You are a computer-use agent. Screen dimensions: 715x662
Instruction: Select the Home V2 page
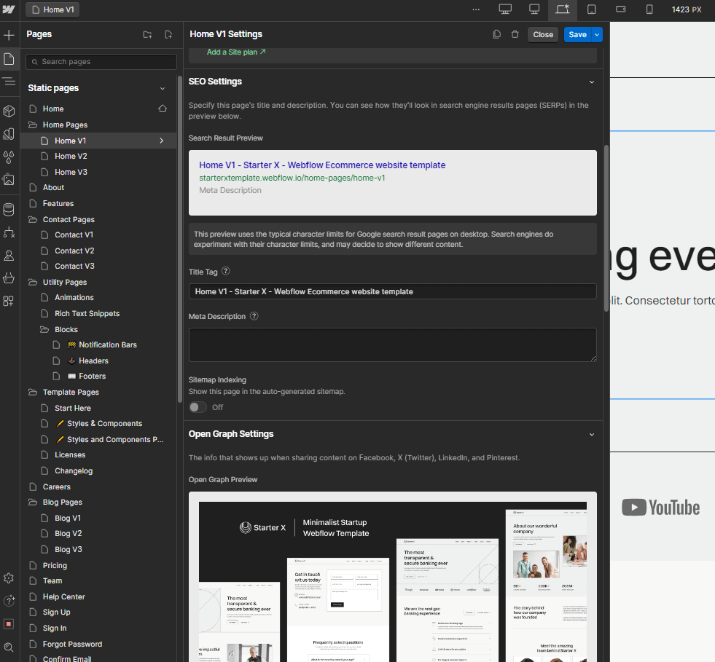[70, 156]
